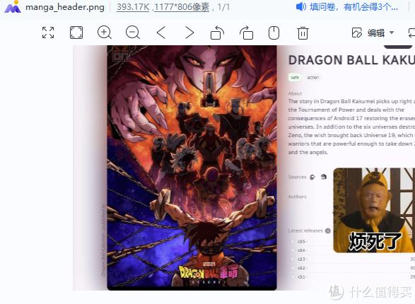The height and width of the screenshot is (304, 415).
Task: Click the mouse-shaped toolbar icon
Action: click(274, 33)
